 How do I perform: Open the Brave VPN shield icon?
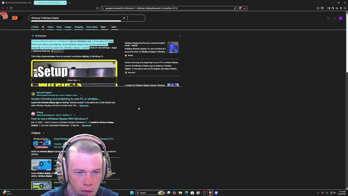coord(341,8)
